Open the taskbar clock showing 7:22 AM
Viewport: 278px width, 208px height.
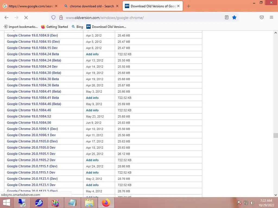(266, 203)
